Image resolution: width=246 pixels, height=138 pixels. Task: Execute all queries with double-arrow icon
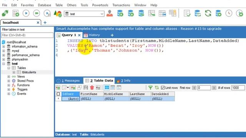37,13
